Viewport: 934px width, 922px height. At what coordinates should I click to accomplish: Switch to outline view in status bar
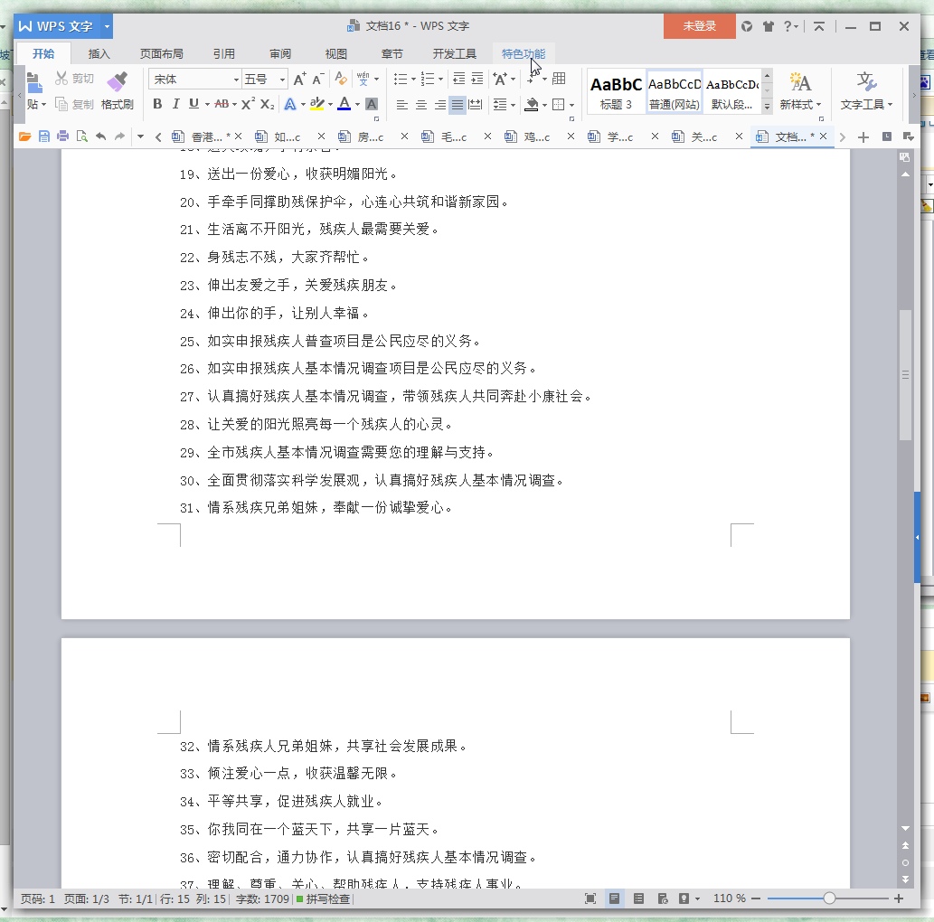point(638,898)
